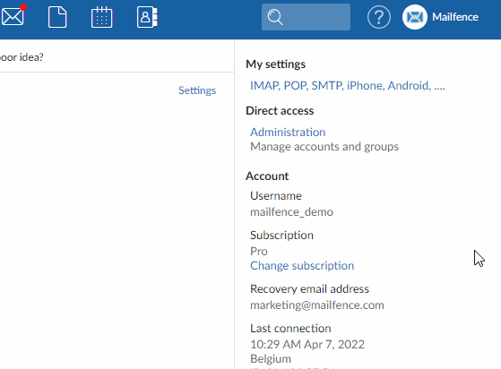Click the My settings heading

point(275,64)
